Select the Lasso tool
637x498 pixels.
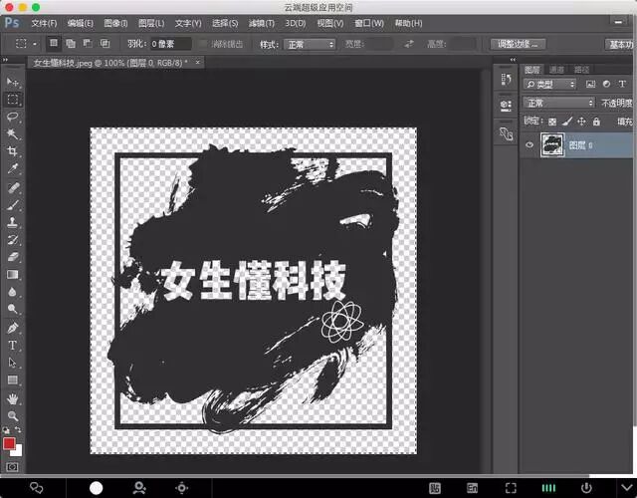tap(12, 117)
